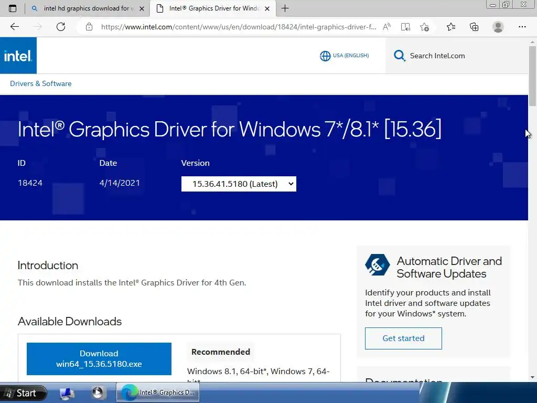Click the page title Intel Graphics Driver heading

(x=230, y=129)
